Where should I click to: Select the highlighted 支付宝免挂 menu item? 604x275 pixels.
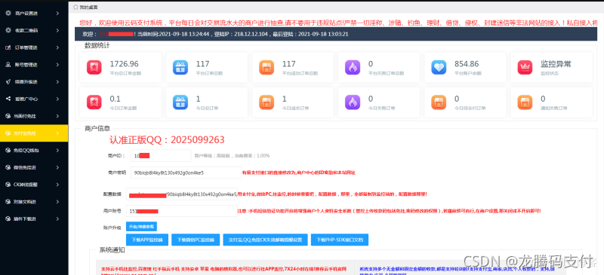pos(34,133)
